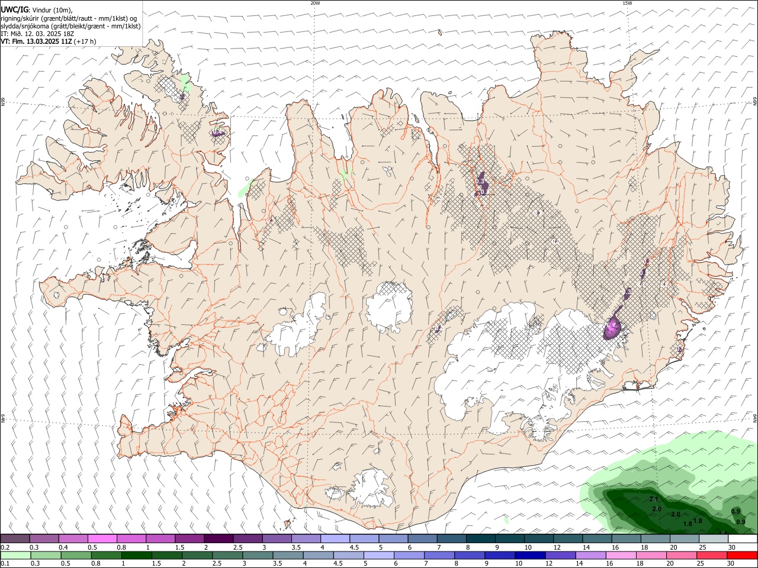The width and height of the screenshot is (758, 568).
Task: Choose the orchid 0.8 swatch in upper legend
Action: point(131,539)
